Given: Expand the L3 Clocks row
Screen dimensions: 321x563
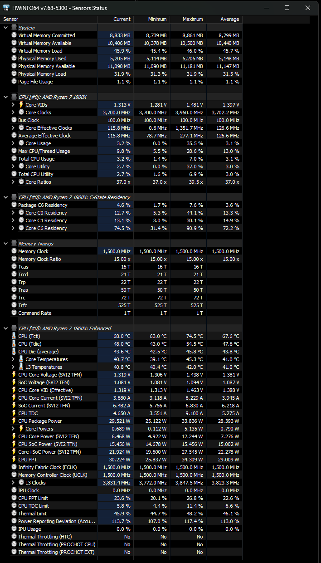Looking at the screenshot, I should (x=13, y=483).
